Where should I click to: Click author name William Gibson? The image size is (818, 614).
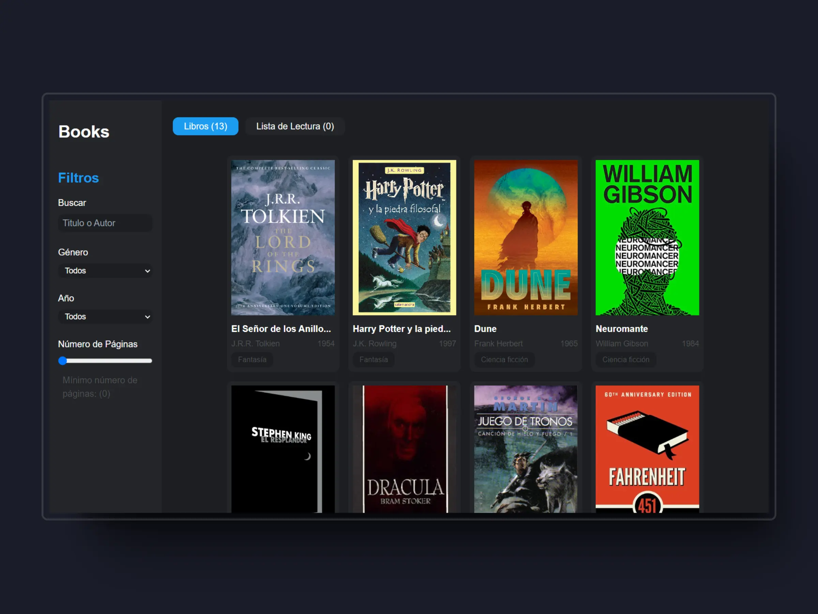(x=622, y=343)
